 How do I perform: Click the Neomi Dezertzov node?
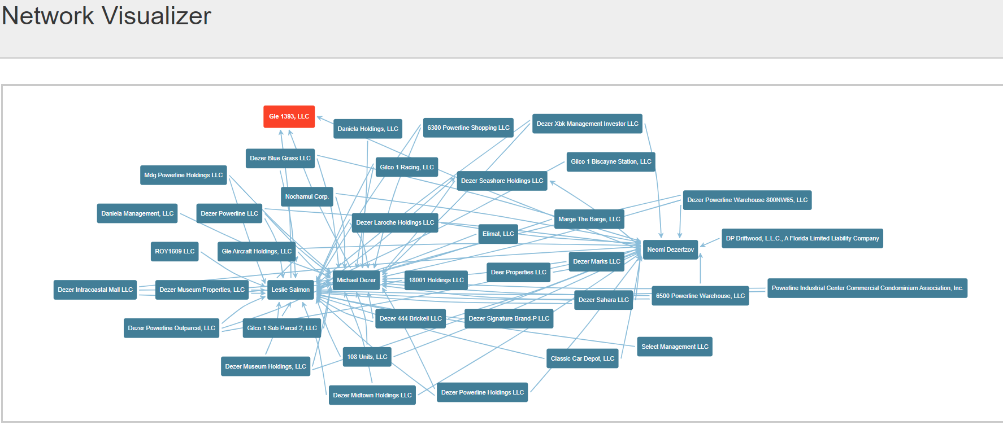click(671, 249)
